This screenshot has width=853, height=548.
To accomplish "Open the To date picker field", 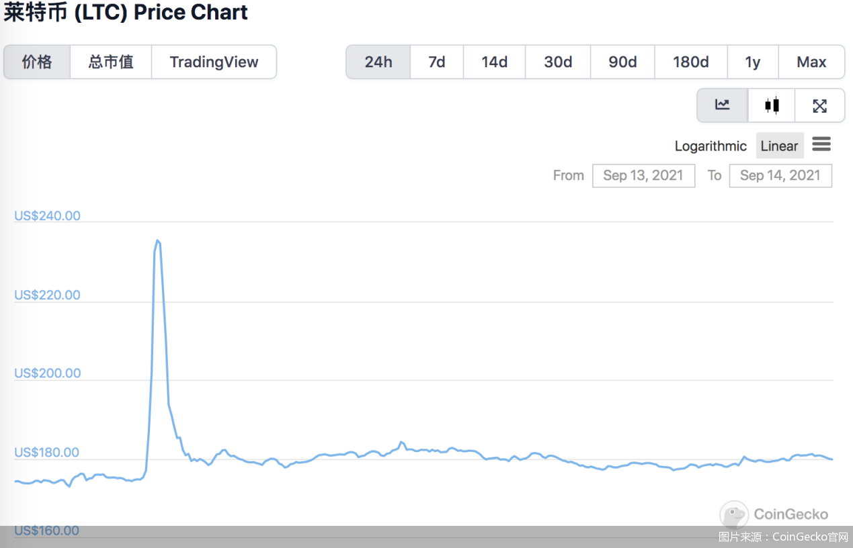I will click(780, 176).
